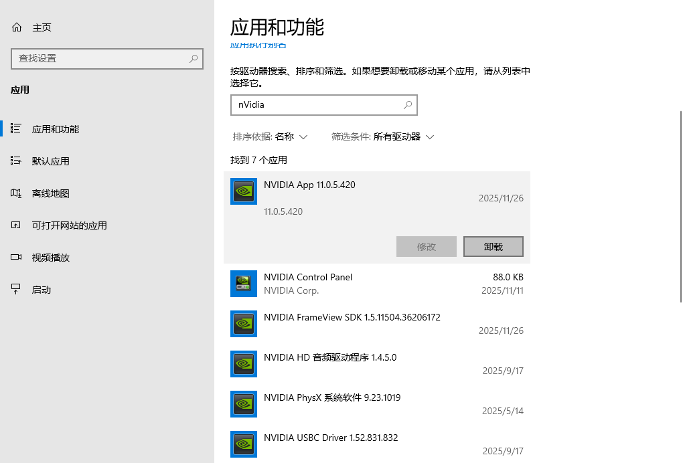Open 视频播放 settings page
Image resolution: width=683 pixels, height=463 pixels.
[50, 258]
